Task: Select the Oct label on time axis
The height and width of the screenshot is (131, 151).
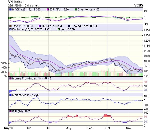Action: point(108,128)
